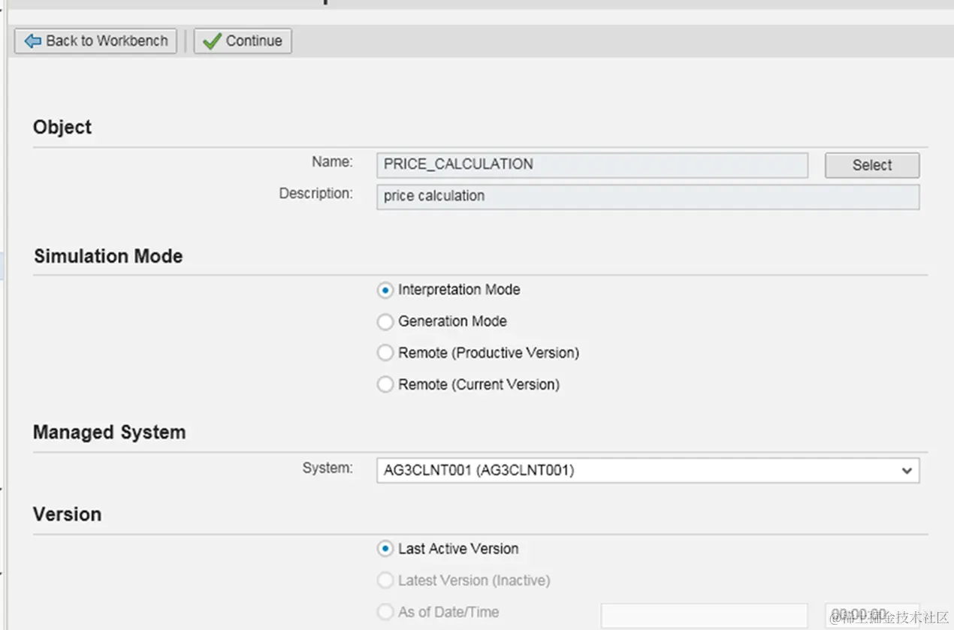Open the System dropdown AG3CLNT001

click(648, 470)
